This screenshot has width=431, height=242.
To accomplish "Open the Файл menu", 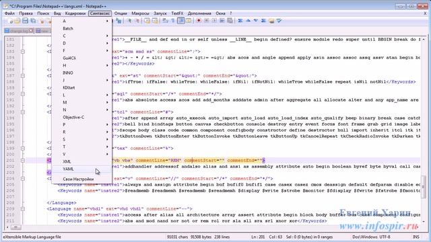I will pos(9,13).
